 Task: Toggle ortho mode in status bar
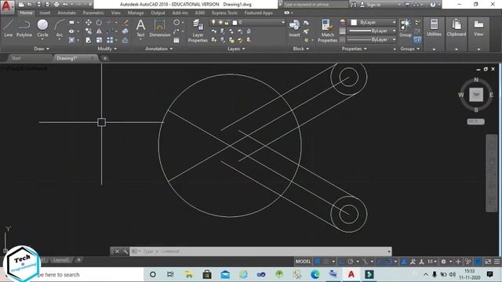342,262
